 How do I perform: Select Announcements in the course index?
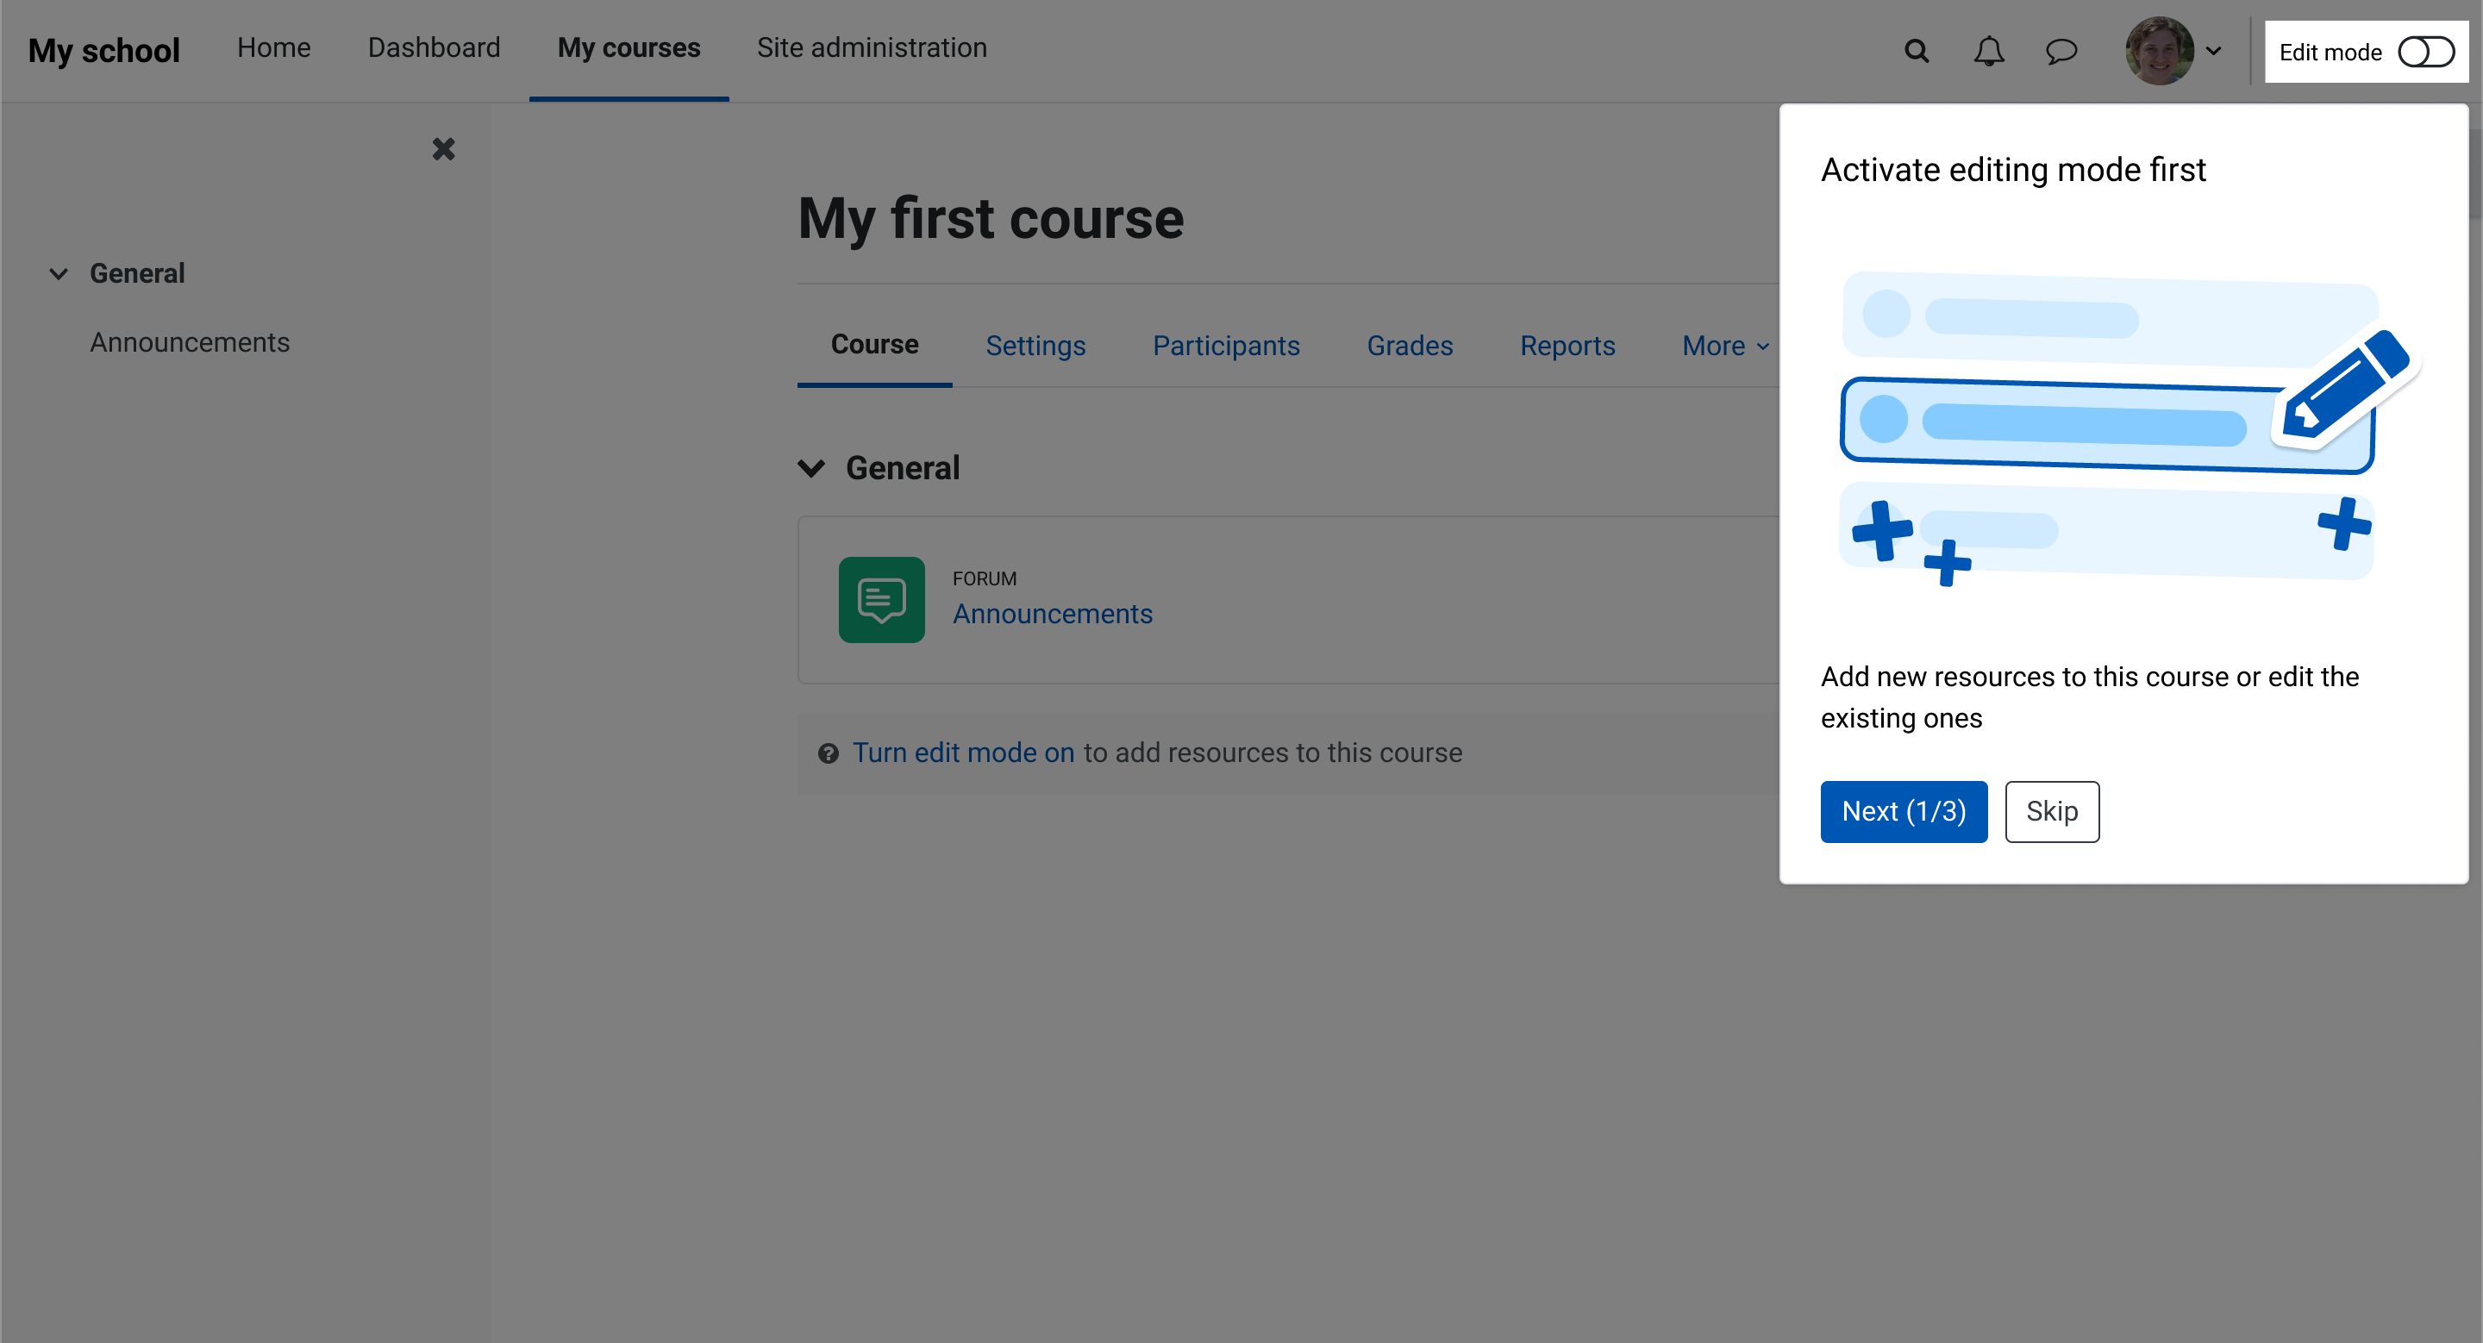click(190, 342)
